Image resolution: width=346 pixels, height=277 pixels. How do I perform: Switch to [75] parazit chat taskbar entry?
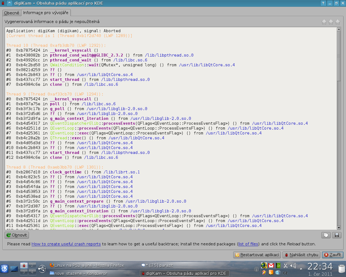click(185, 265)
